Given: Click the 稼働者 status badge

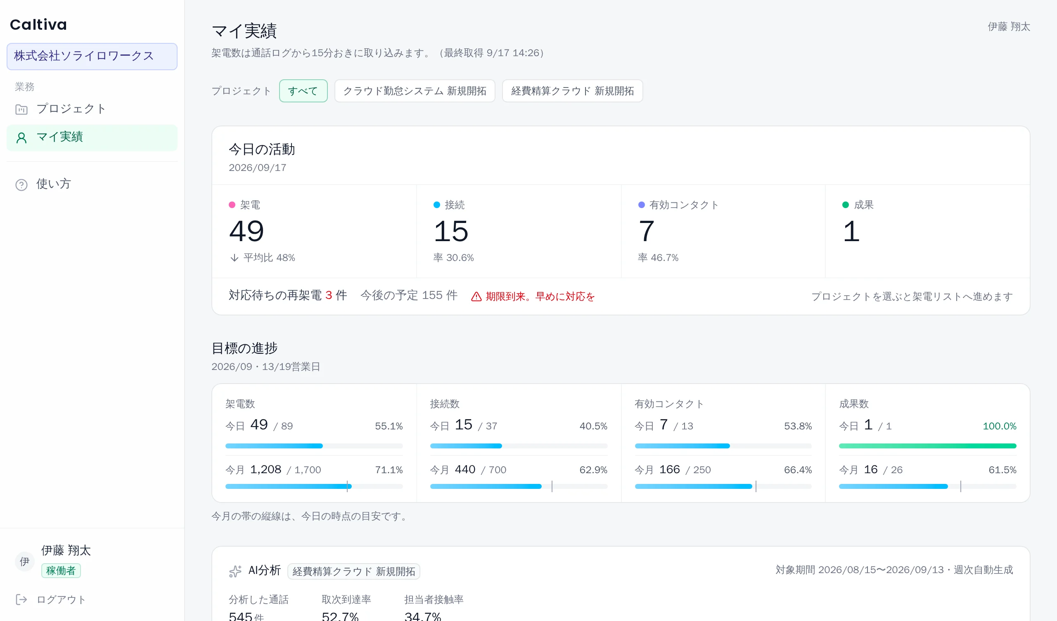Looking at the screenshot, I should [x=61, y=571].
